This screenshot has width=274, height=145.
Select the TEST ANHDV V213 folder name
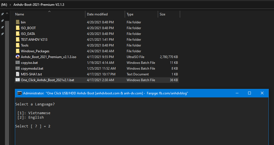pyautogui.click(x=34, y=39)
